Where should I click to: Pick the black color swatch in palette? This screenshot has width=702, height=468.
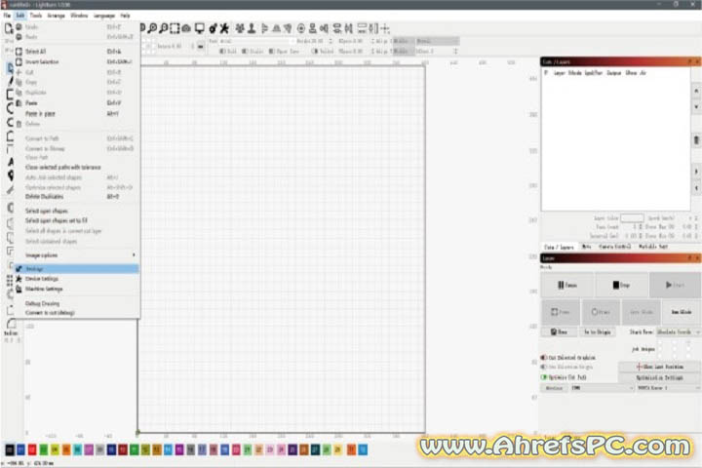tap(10, 449)
